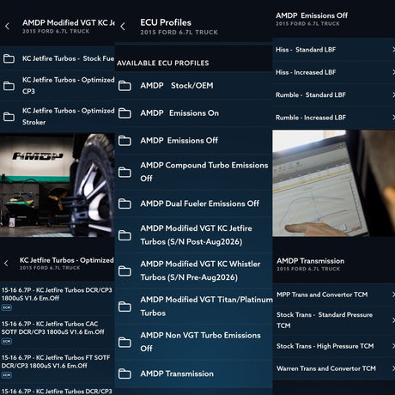Expand Rumble - Standard LBF chevron
Image resolution: width=395 pixels, height=395 pixels.
[x=393, y=94]
